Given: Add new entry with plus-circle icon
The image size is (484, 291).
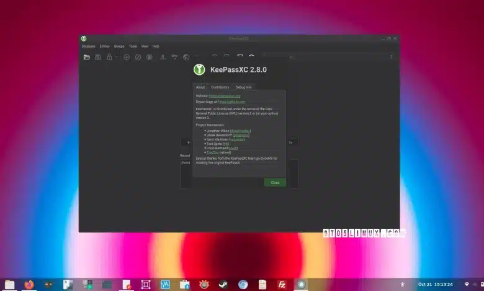Looking at the screenshot, I should point(127,58).
